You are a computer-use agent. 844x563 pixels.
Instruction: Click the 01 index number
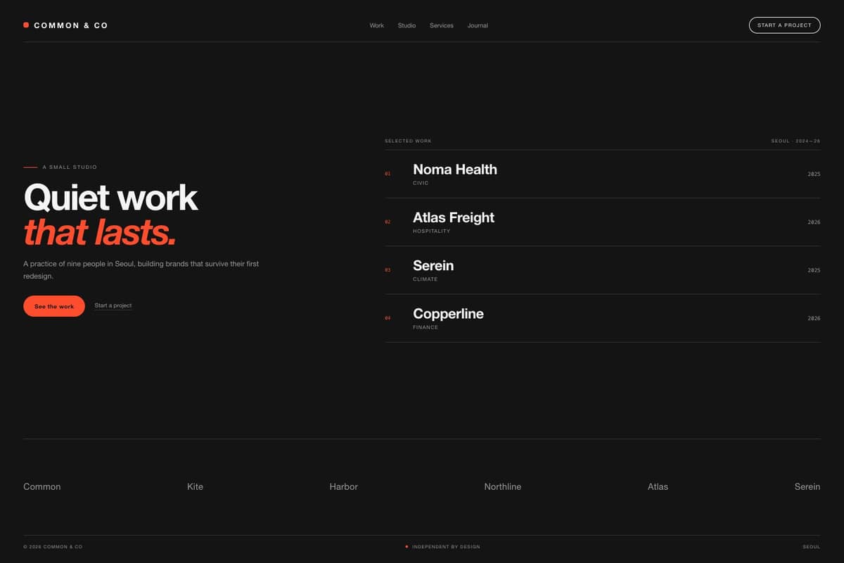coord(388,174)
